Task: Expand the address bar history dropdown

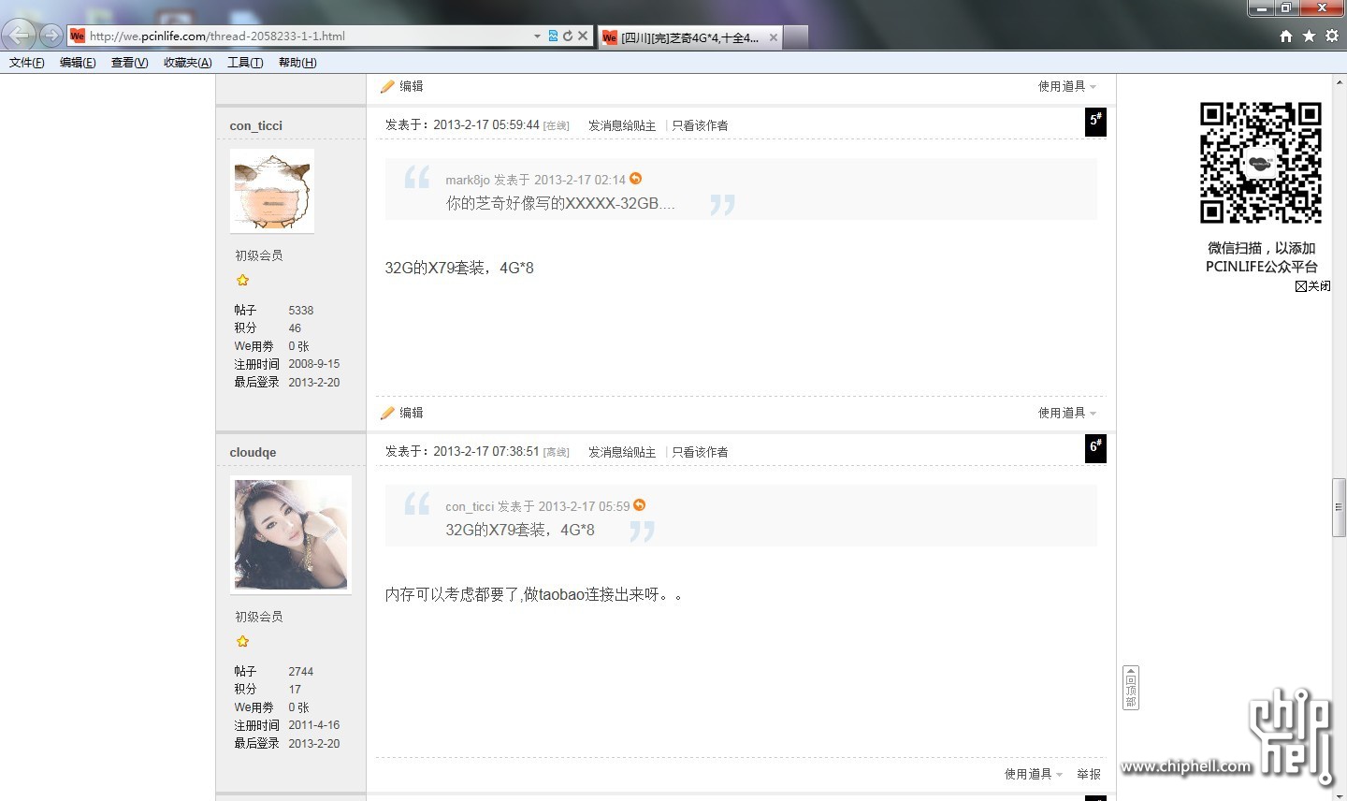Action: [x=537, y=36]
